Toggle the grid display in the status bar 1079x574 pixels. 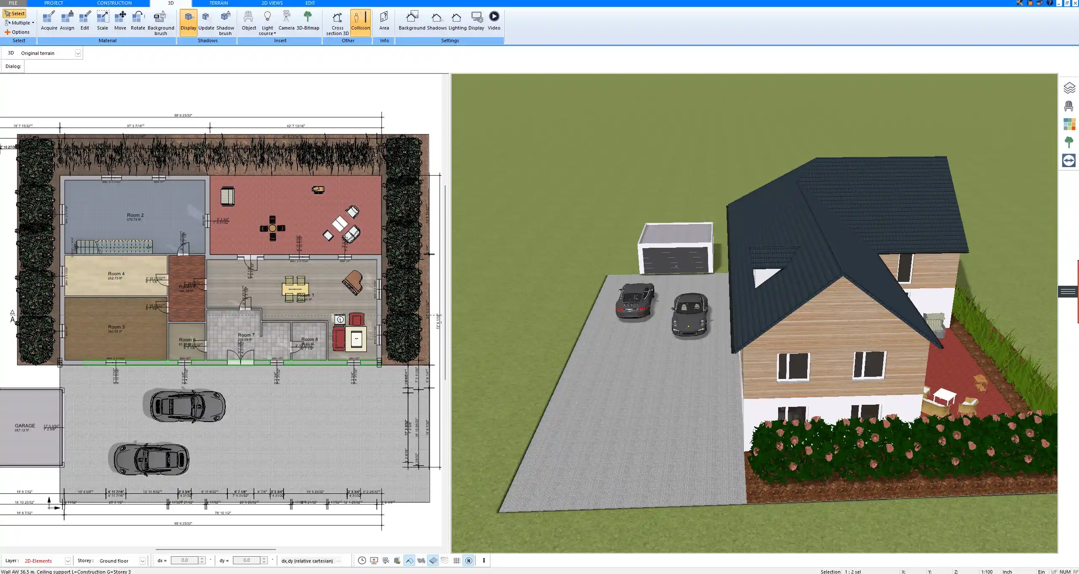456,560
